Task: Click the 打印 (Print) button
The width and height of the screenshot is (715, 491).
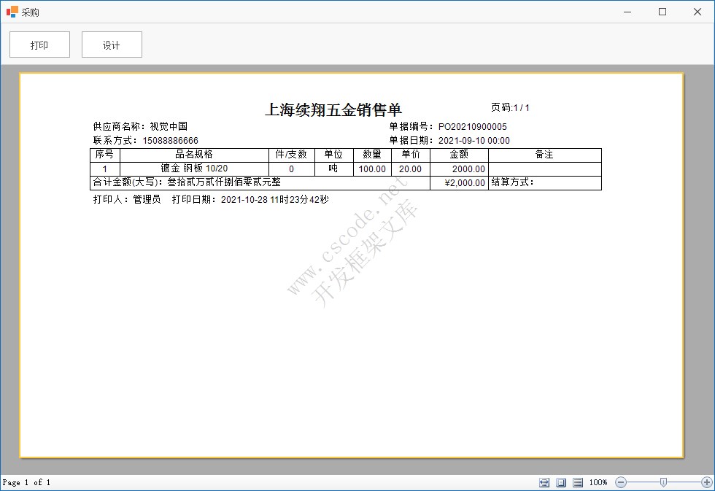Action: pyautogui.click(x=39, y=45)
